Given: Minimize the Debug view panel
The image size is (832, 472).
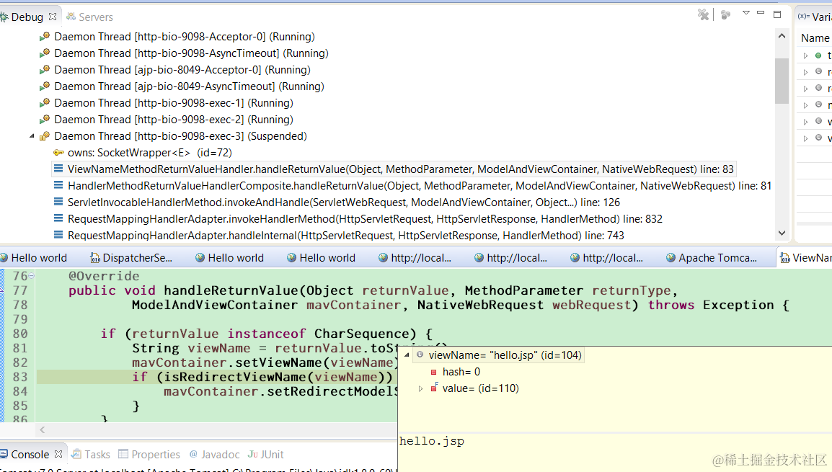Looking at the screenshot, I should 761,13.
